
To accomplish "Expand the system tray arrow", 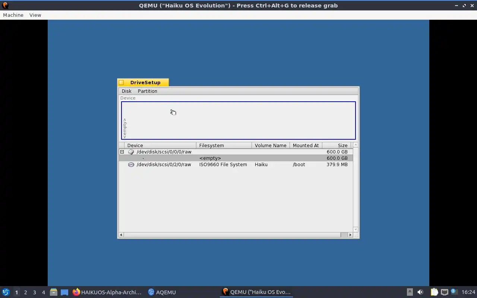I will (x=410, y=292).
